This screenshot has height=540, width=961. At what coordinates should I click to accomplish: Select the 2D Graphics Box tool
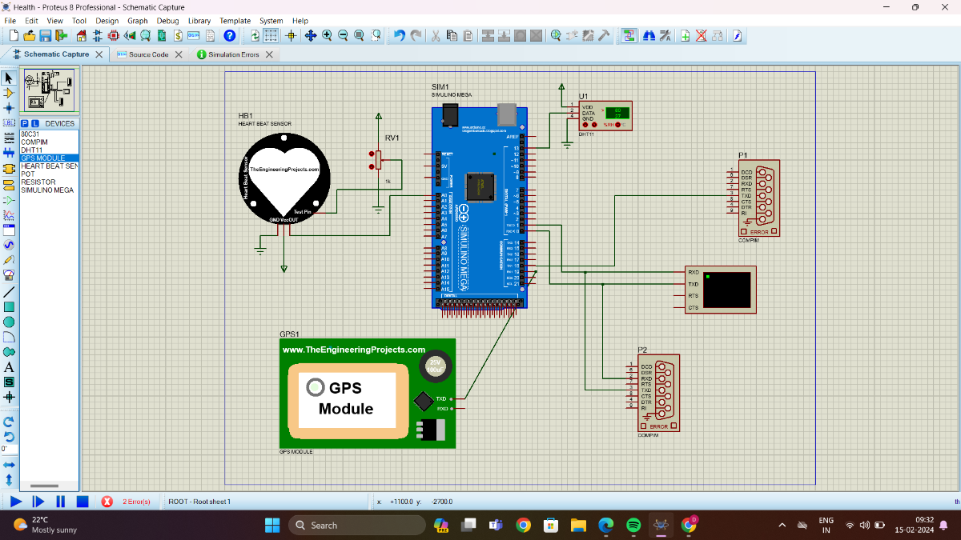coord(9,306)
